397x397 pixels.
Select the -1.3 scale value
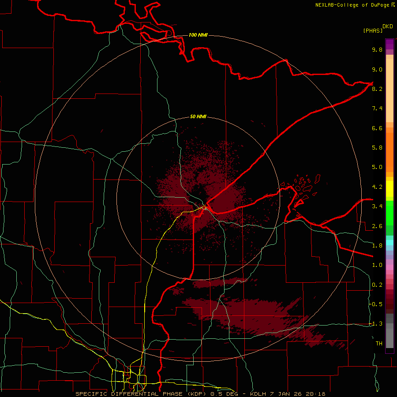click(376, 324)
